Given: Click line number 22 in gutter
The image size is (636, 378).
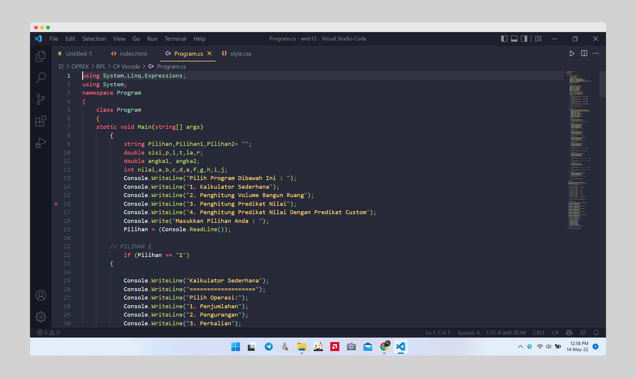Looking at the screenshot, I should tap(67, 255).
